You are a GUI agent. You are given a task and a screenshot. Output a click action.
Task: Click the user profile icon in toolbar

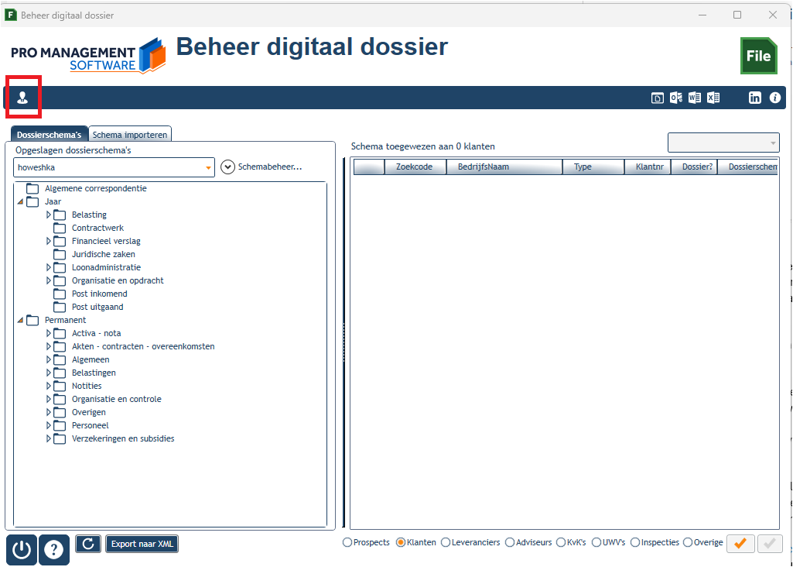pyautogui.click(x=22, y=98)
